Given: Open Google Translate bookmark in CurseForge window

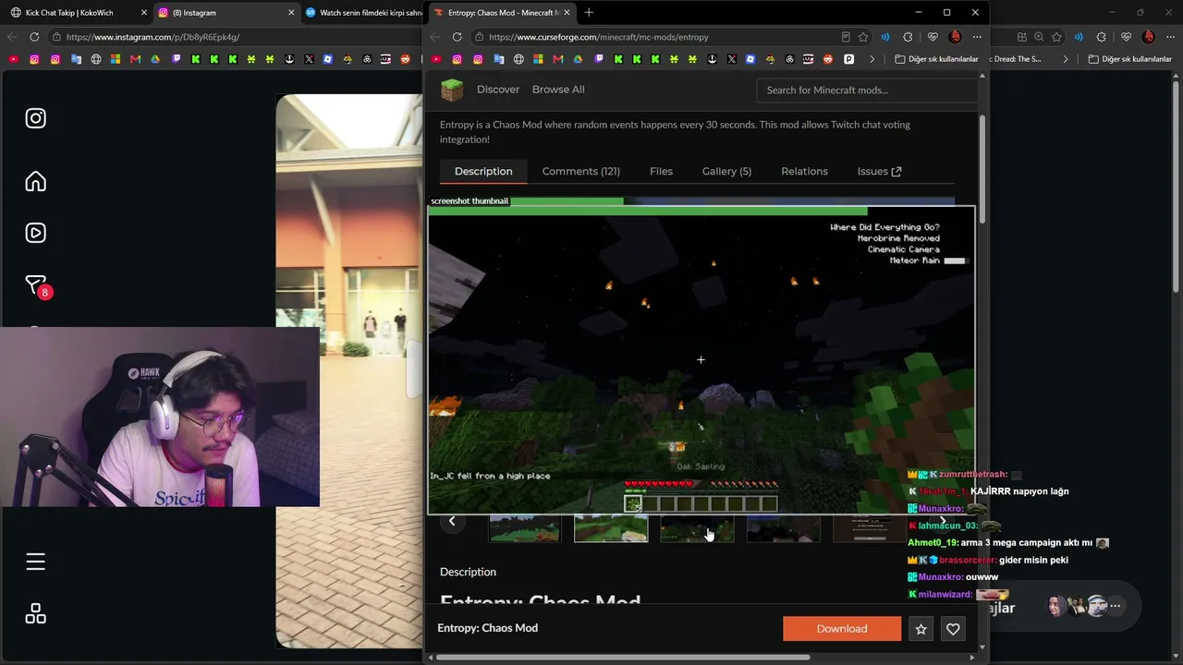Looking at the screenshot, I should 498,59.
